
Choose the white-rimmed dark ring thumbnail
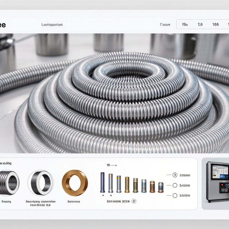pos(41,183)
